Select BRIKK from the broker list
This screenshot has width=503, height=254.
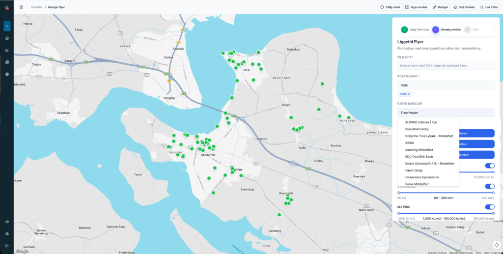(x=410, y=142)
